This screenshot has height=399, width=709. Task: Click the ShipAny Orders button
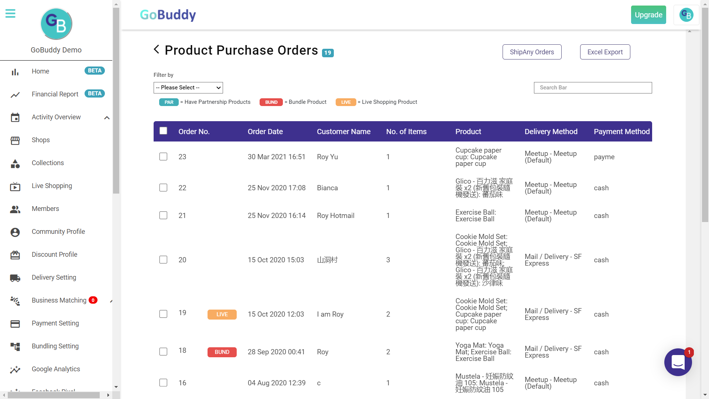532,52
